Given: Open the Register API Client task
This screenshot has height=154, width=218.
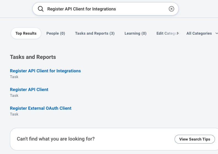Looking at the screenshot, I should 29,90.
